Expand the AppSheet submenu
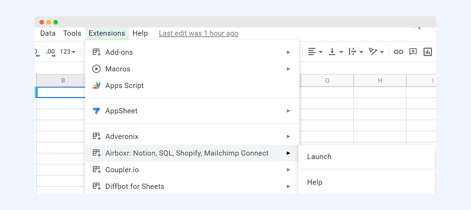The width and height of the screenshot is (471, 210). [x=192, y=111]
